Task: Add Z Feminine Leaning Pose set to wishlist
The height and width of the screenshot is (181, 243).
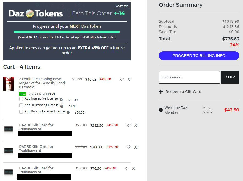Action: tap(122, 79)
